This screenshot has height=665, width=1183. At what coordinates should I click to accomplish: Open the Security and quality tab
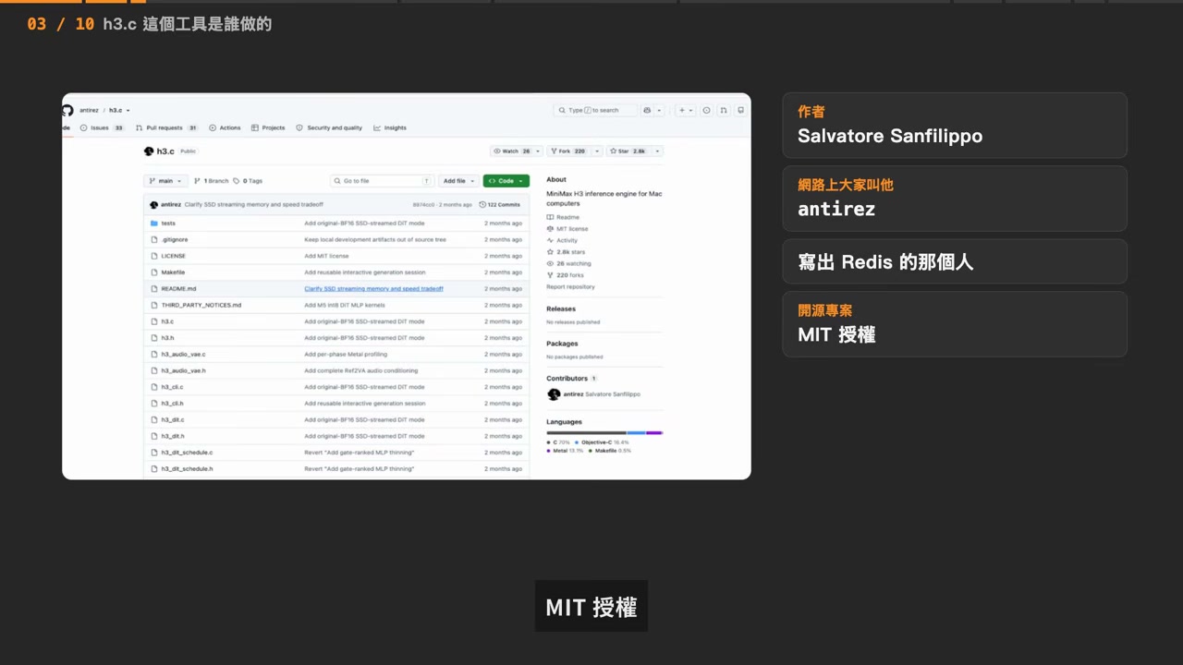pyautogui.click(x=329, y=127)
